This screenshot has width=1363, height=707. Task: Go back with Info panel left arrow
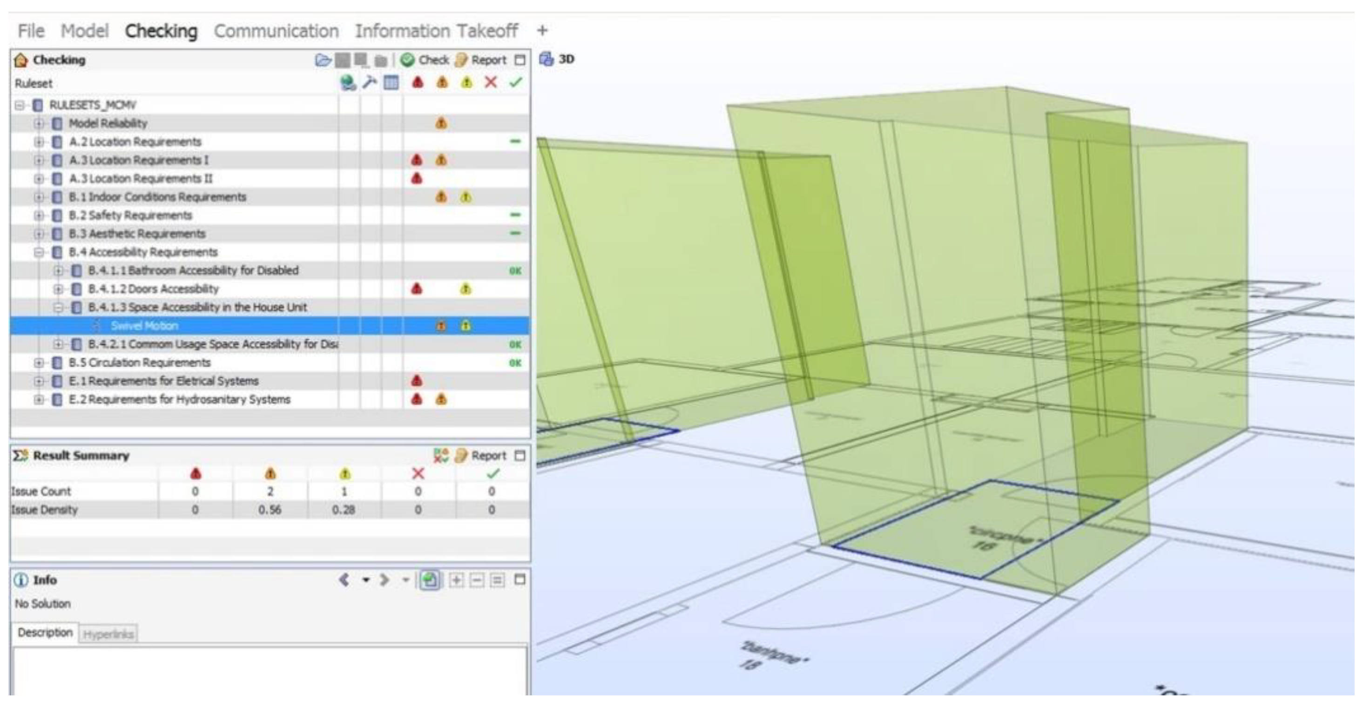(x=344, y=580)
